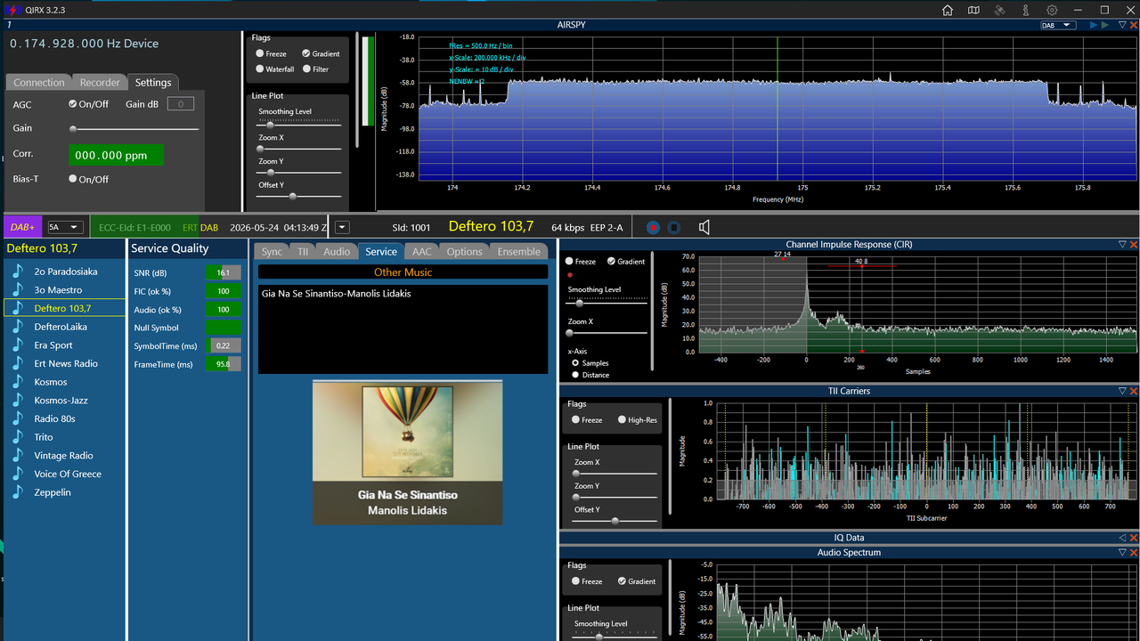The image size is (1140, 641).
Task: Open the info icon in title bar
Action: (1026, 10)
